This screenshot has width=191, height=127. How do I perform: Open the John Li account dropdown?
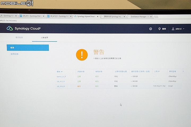click(x=178, y=29)
